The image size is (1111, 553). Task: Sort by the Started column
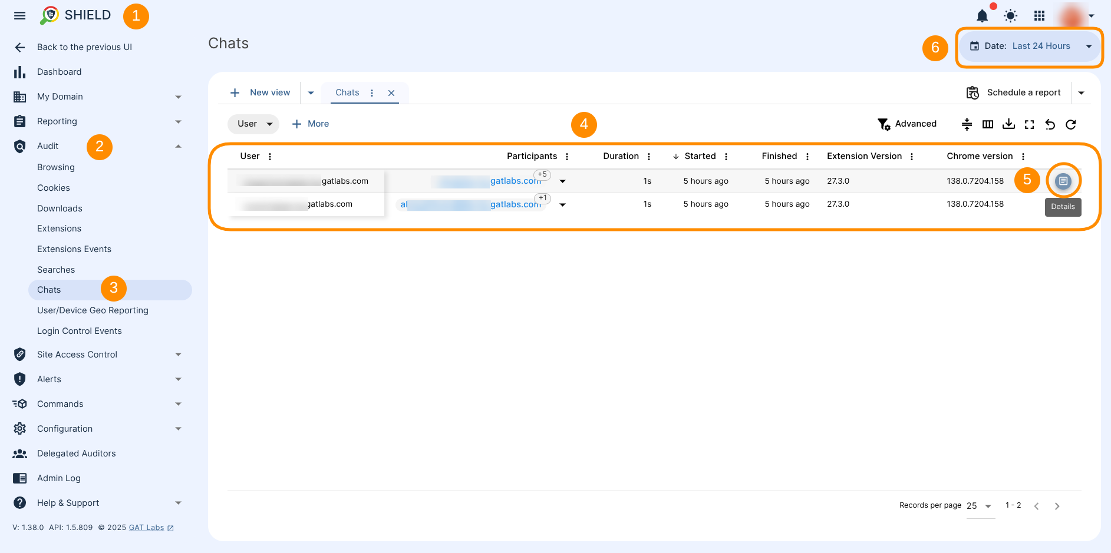click(x=700, y=156)
